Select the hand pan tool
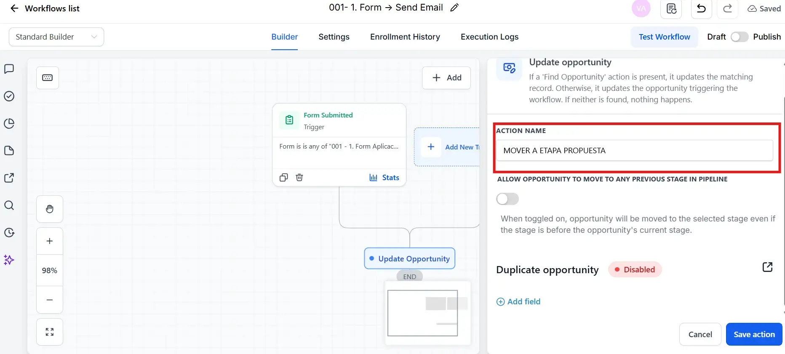This screenshot has height=354, width=785. [x=50, y=209]
